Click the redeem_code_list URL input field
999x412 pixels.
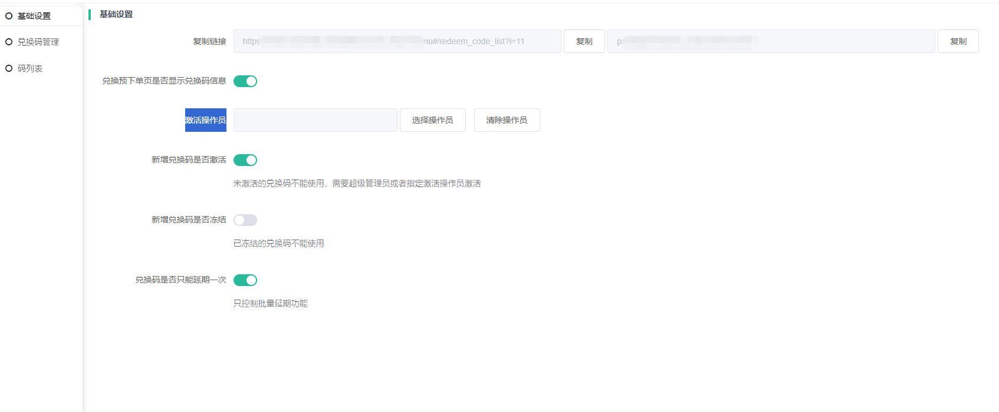[x=397, y=41]
